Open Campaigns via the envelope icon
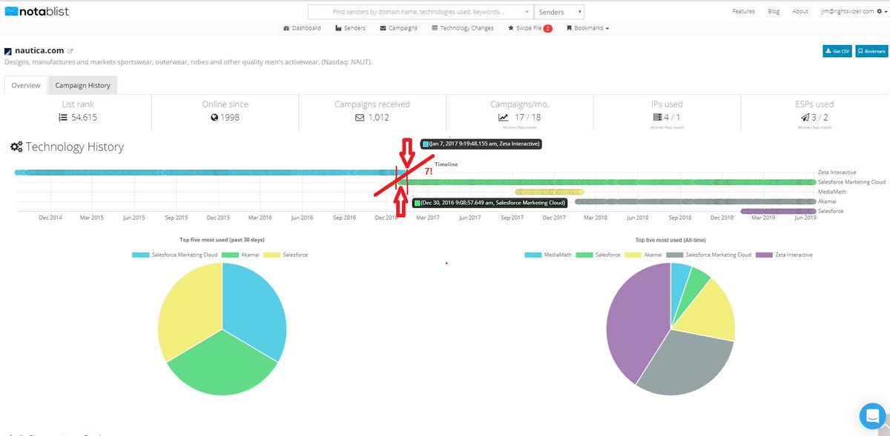Viewport: 890px width, 436px height. (383, 27)
